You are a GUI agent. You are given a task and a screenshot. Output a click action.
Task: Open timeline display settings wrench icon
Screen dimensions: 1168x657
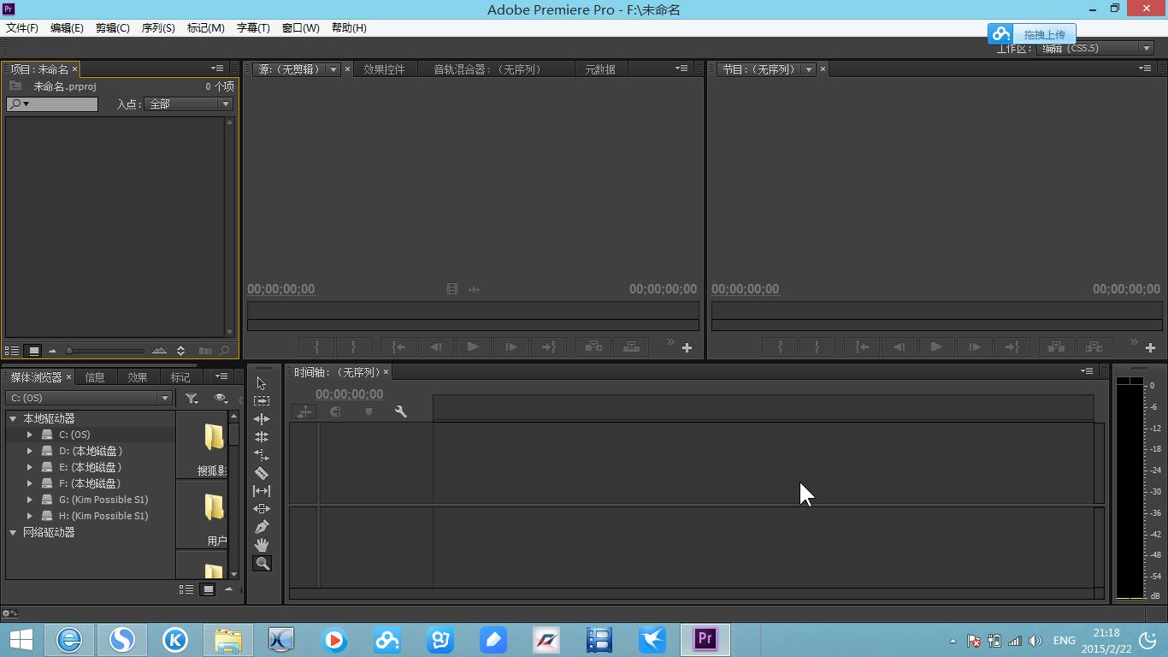pos(400,411)
